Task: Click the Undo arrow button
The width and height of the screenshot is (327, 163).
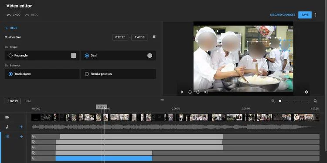Action: pos(14,15)
